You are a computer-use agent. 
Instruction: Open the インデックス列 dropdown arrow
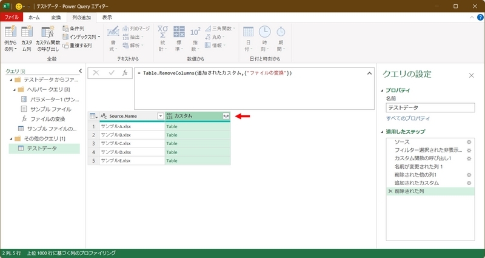(x=99, y=37)
